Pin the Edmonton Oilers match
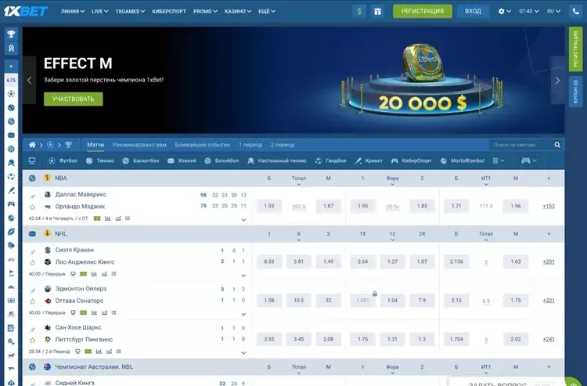 point(33,290)
